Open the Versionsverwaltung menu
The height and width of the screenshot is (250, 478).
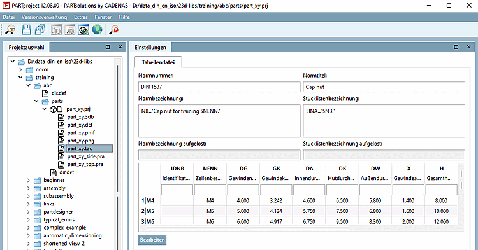click(44, 17)
